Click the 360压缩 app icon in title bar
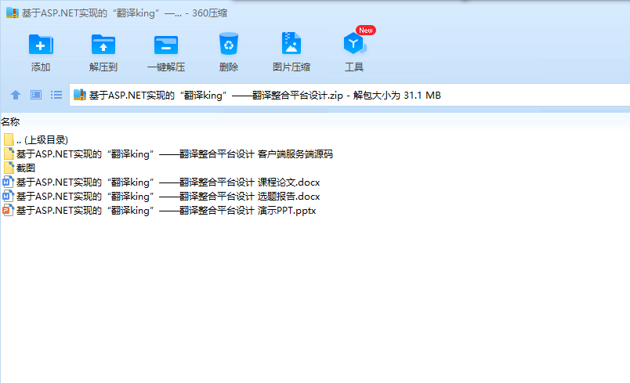630x383 pixels. [13, 13]
